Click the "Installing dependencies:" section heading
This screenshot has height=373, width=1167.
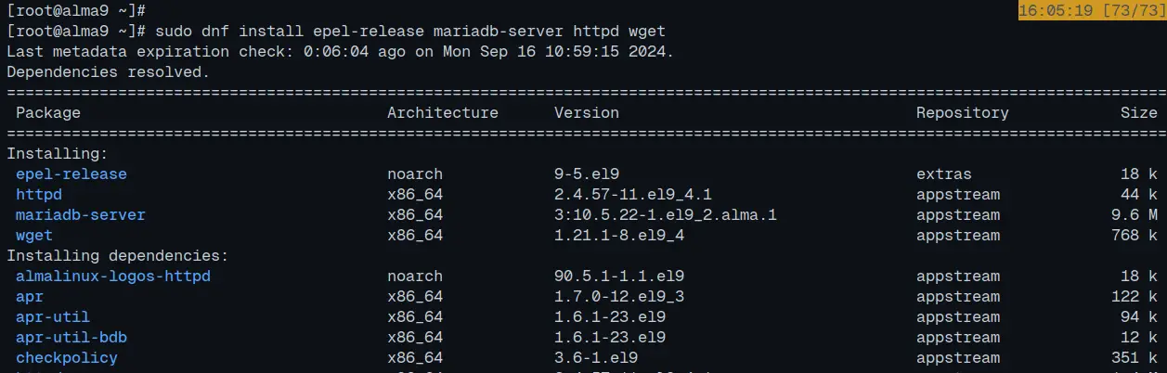[117, 256]
